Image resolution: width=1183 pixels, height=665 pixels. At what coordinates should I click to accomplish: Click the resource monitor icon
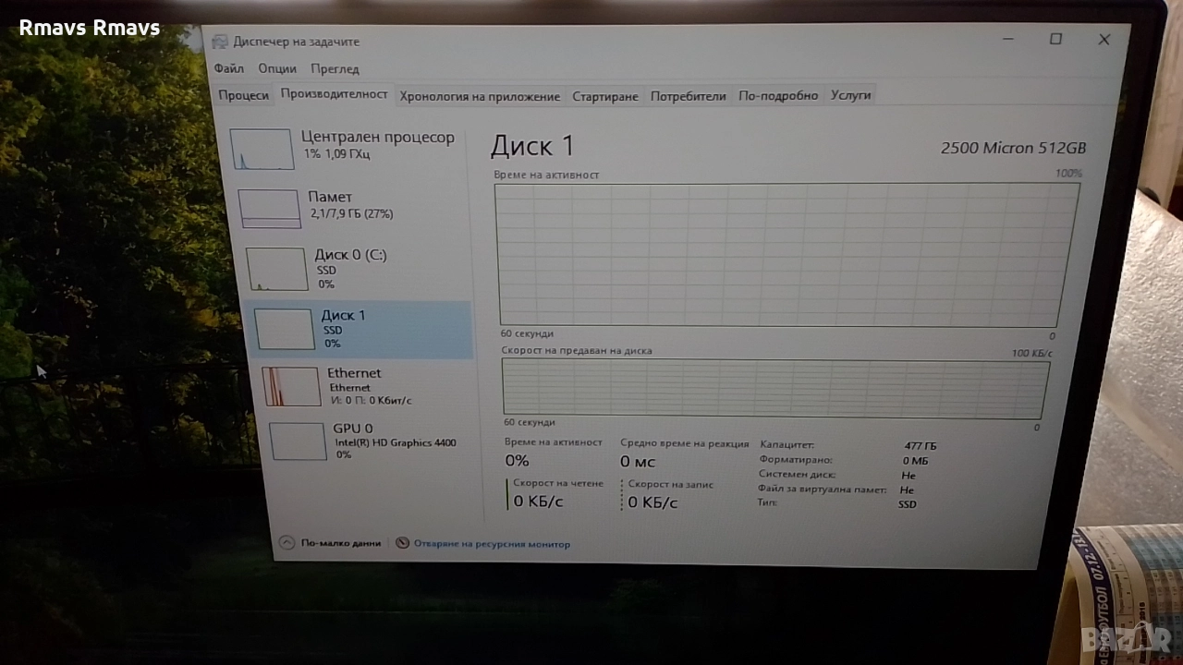coord(402,543)
